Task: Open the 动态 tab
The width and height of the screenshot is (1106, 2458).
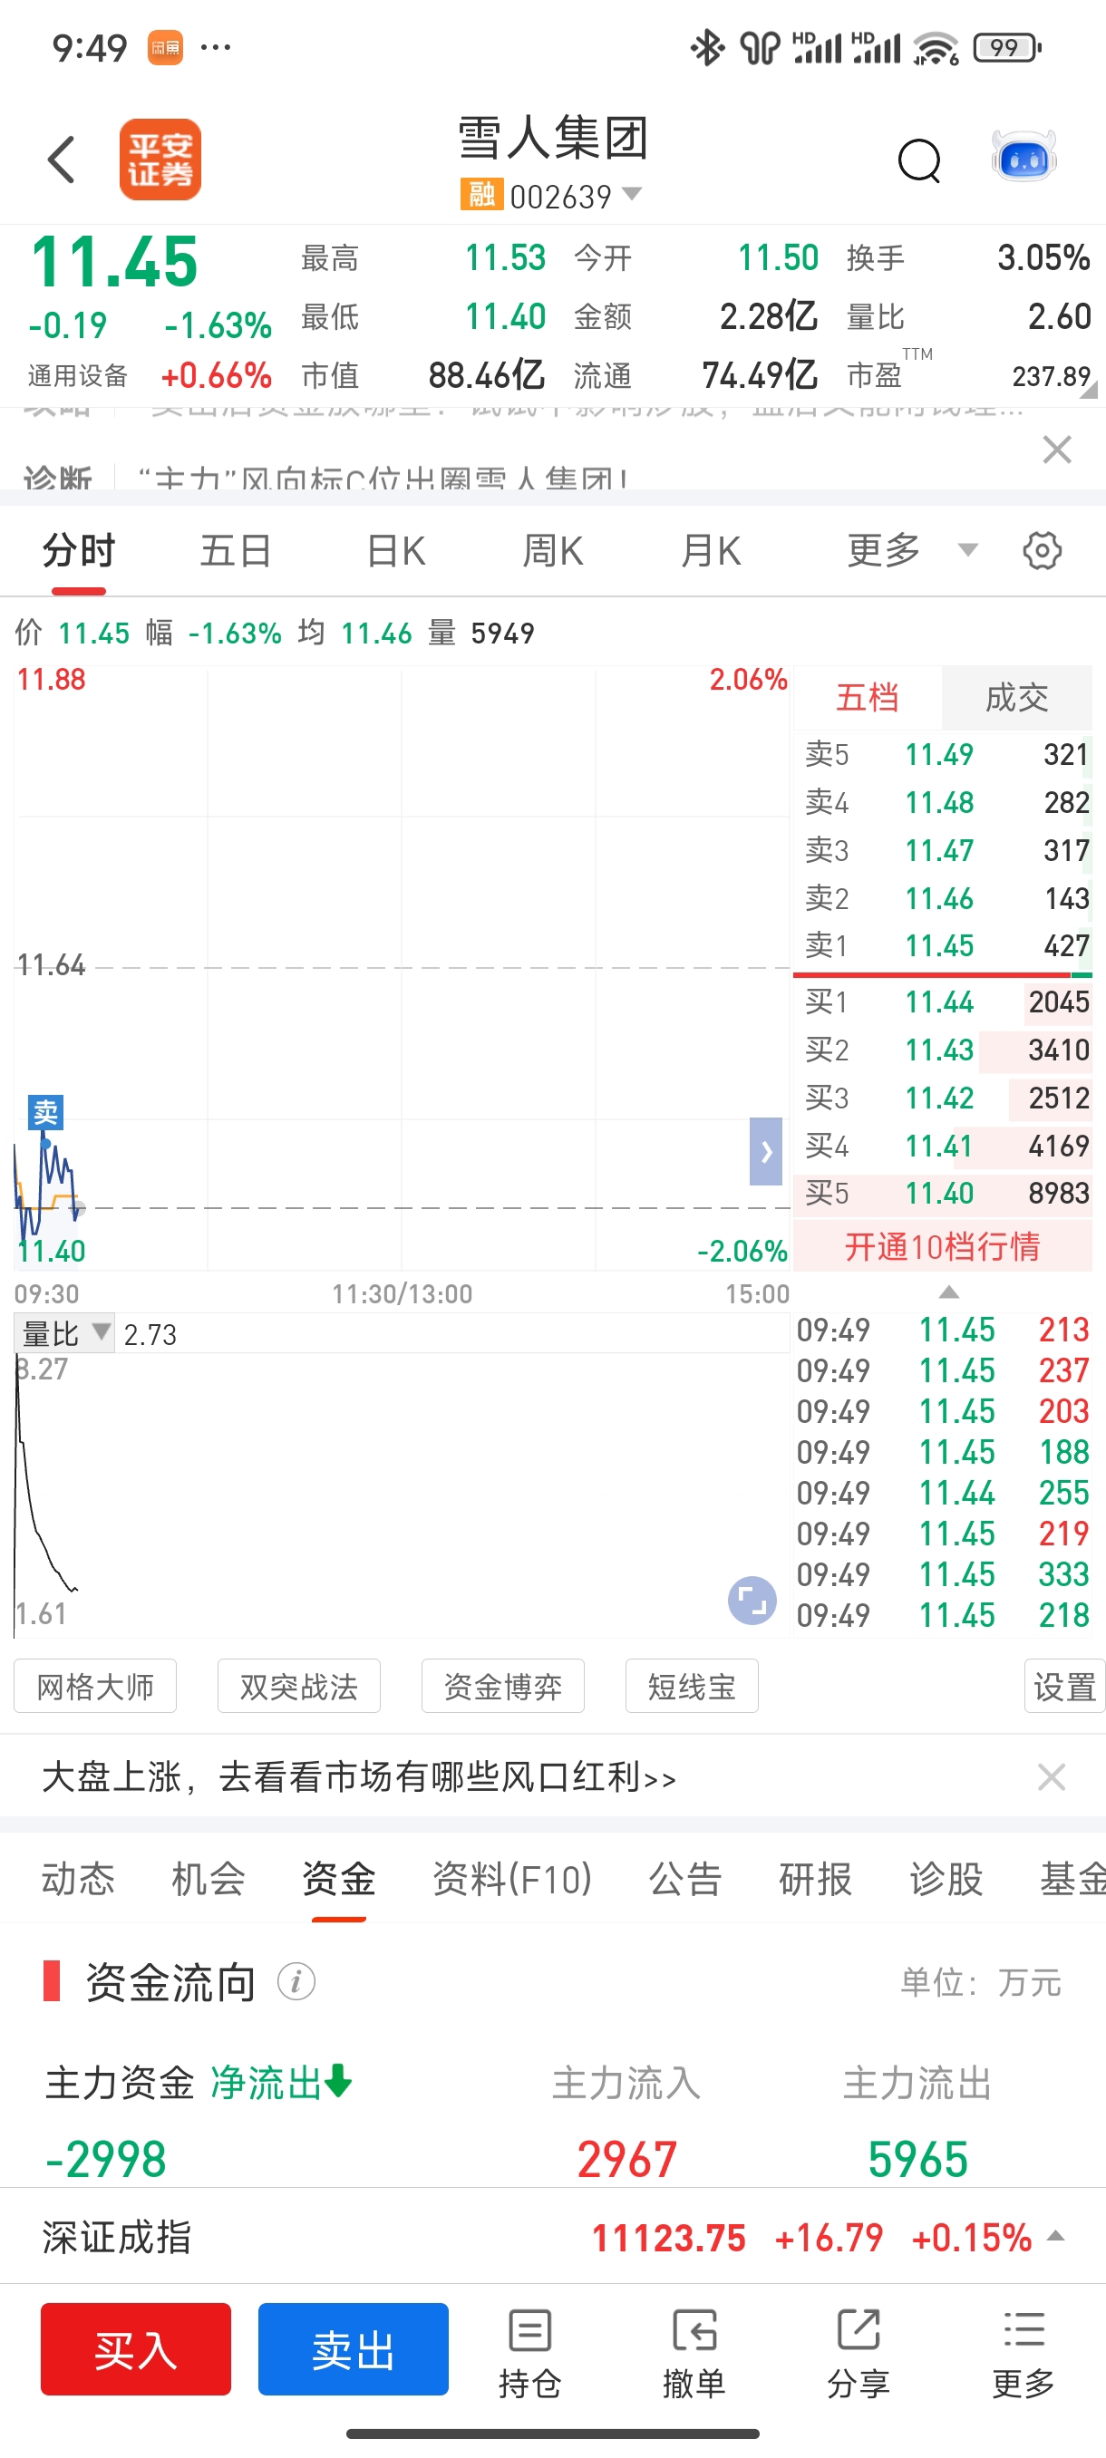Action: 78,1878
